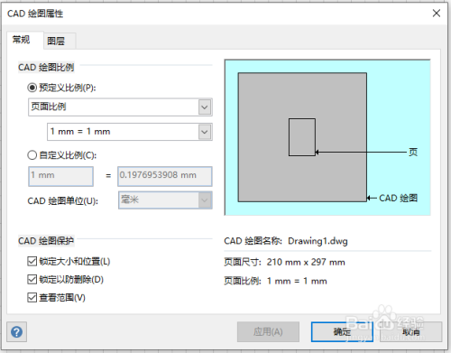This screenshot has height=353, width=451.
Task: Confirm with the 确定 button
Action: click(x=342, y=331)
